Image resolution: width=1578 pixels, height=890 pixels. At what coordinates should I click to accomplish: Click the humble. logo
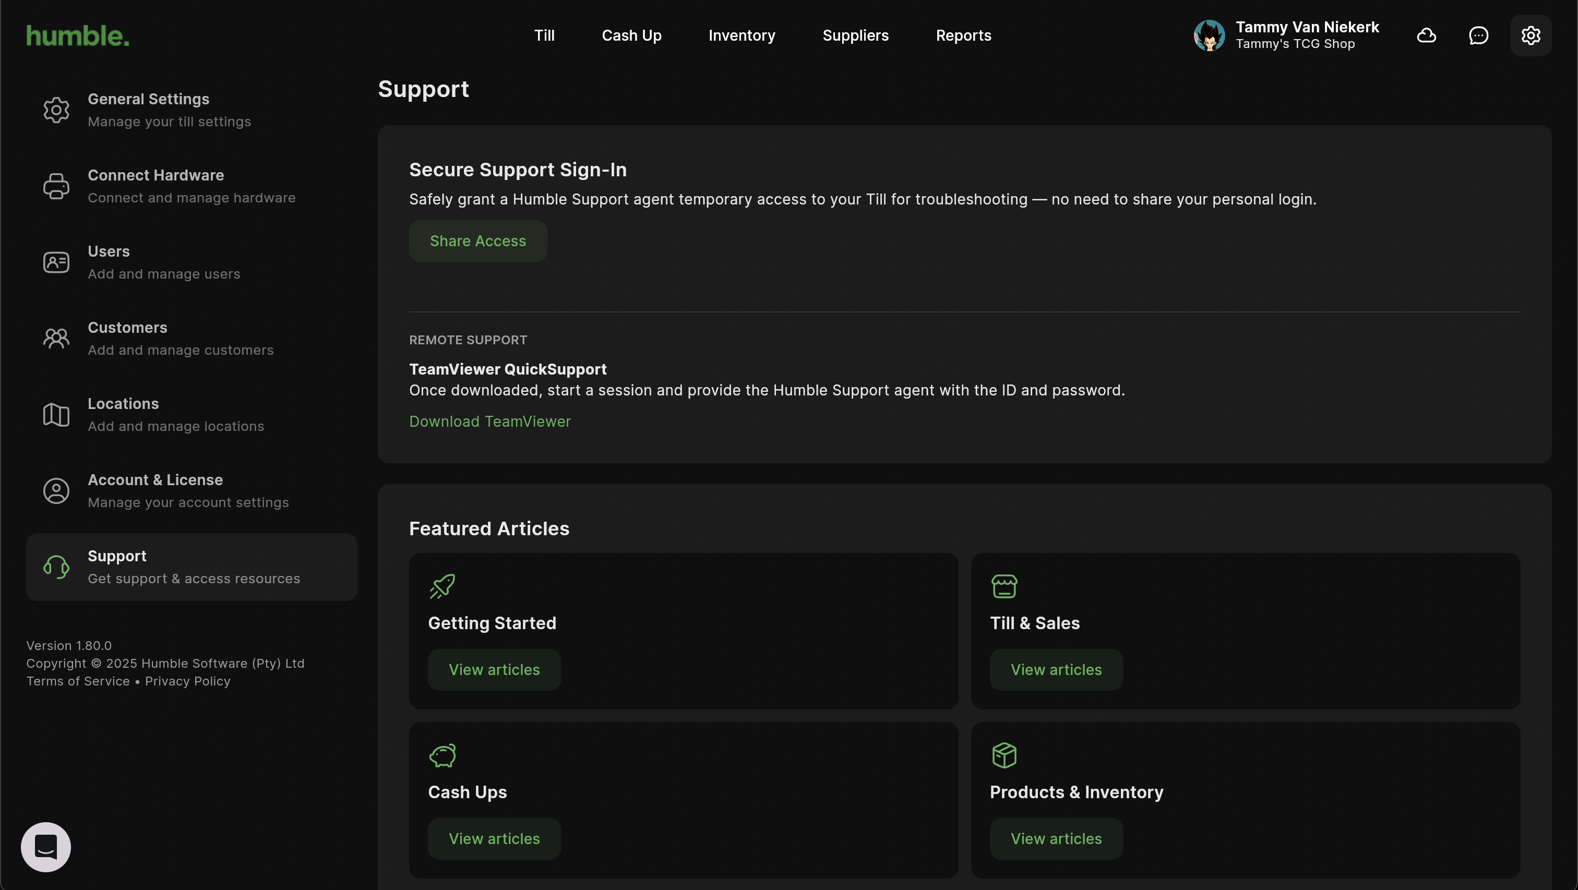click(x=78, y=35)
